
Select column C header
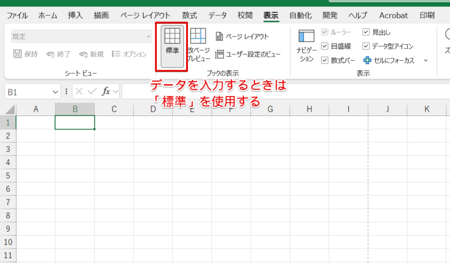(x=114, y=109)
